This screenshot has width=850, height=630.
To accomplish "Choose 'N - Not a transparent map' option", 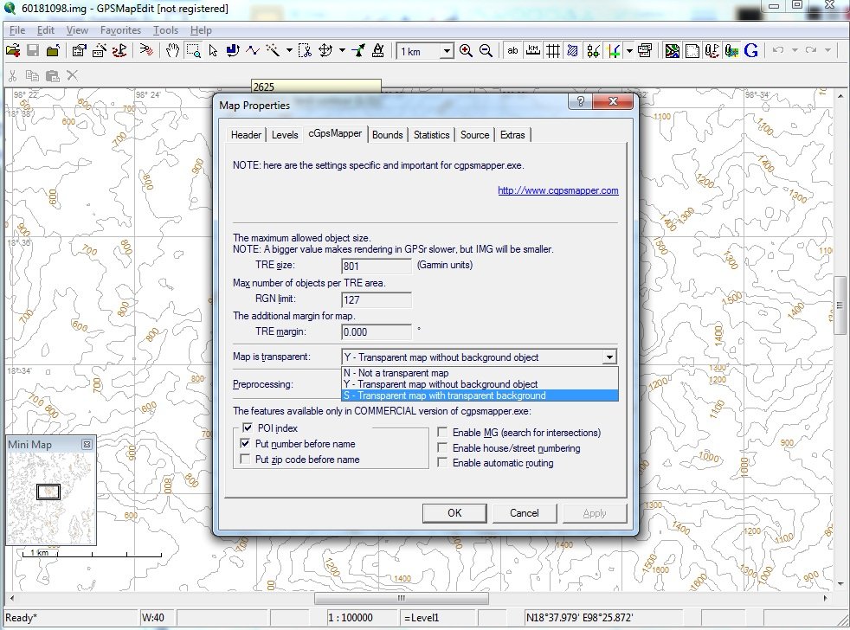I will coord(480,373).
